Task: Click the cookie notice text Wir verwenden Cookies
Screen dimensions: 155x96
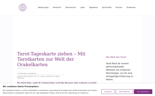Action: (50, 92)
